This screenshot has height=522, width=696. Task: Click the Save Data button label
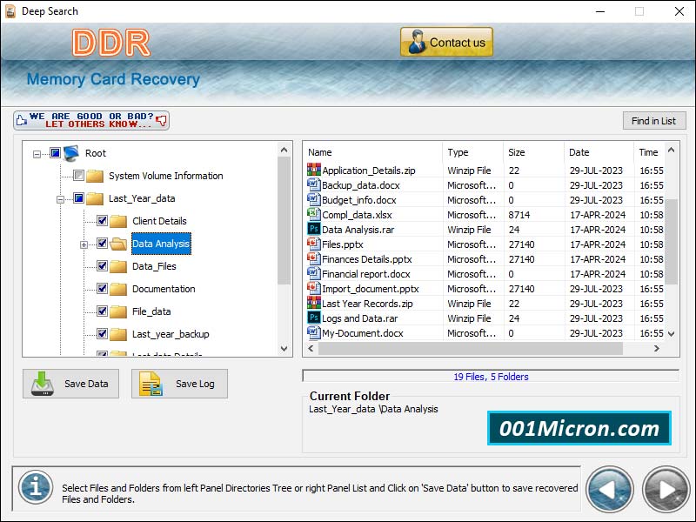[86, 384]
